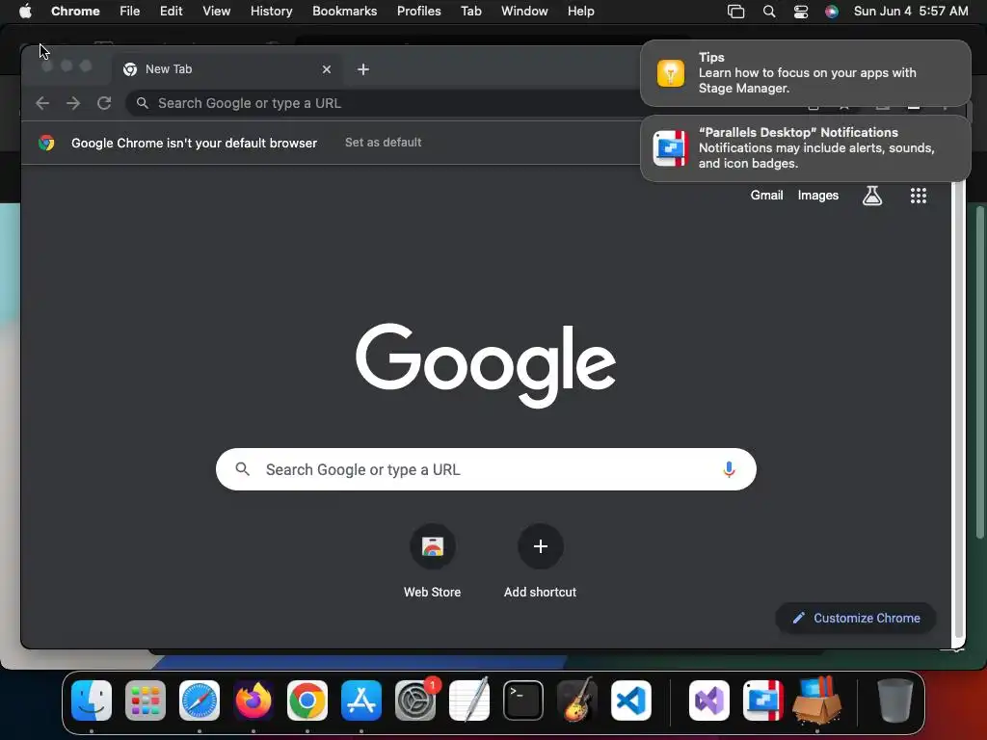The image size is (987, 740).
Task: Launch GarageBand from the Dock
Action: 577,700
